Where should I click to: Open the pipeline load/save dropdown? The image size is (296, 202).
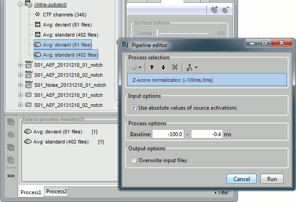pyautogui.click(x=192, y=67)
